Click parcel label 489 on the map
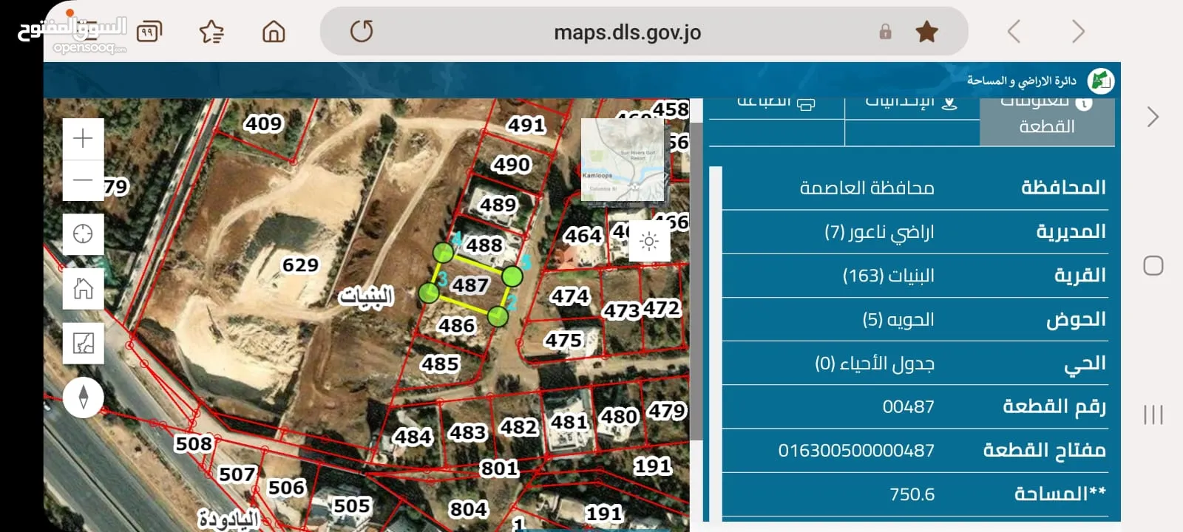Screen dimensions: 1183x532 click(498, 204)
